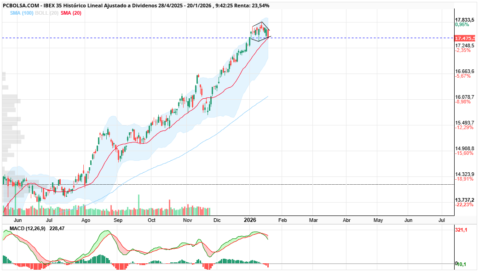This screenshot has height=272, width=479.
Task: Click the PCBOLSA.COM chart title
Action: tap(20, 5)
